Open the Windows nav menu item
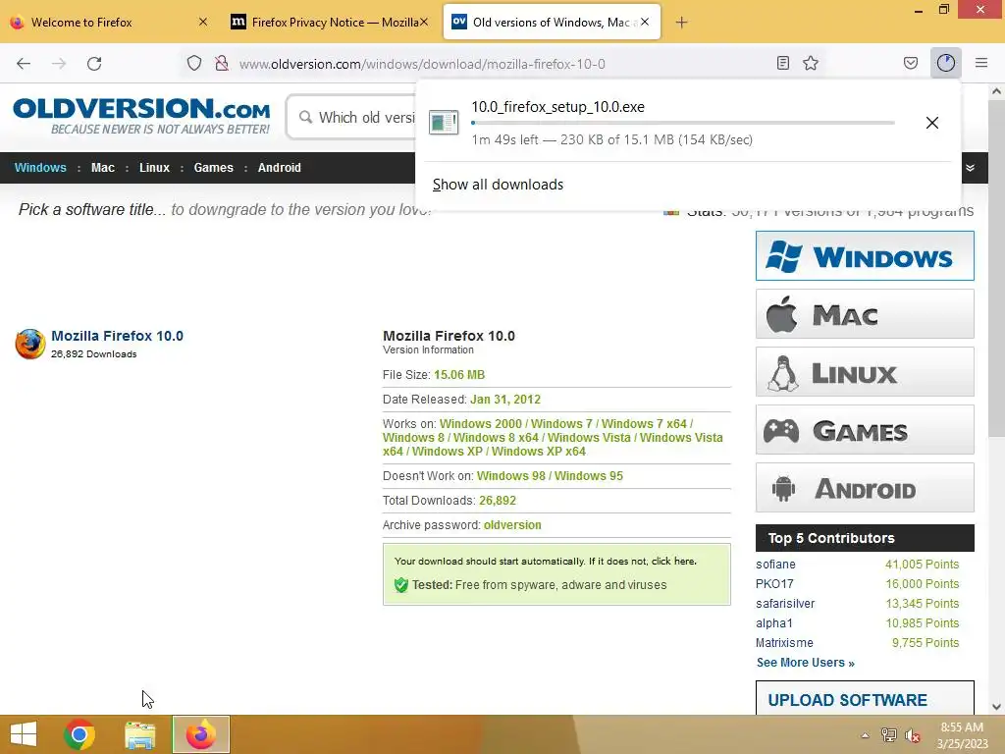This screenshot has height=754, width=1005. [x=40, y=167]
